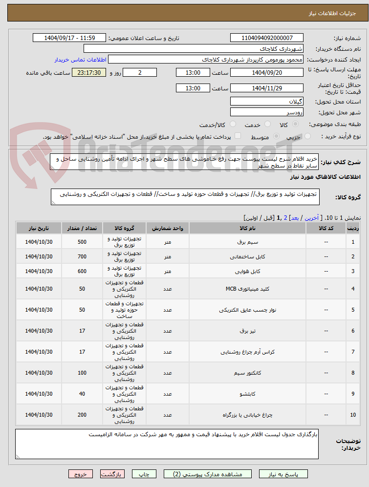Click the جزئیات اطلاعات نیاز page header
Image resolution: width=369 pixels, height=487 pixels.
(x=332, y=13)
